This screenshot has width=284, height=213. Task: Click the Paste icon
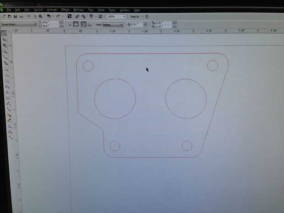coord(41,16)
